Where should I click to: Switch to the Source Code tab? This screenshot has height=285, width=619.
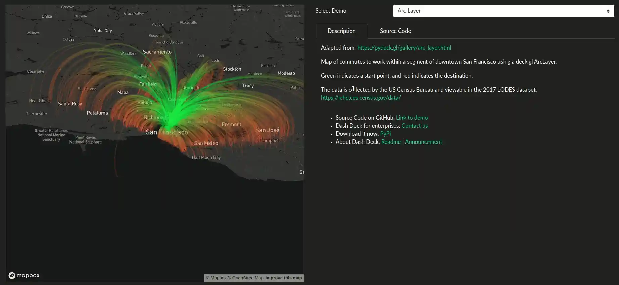(x=395, y=31)
